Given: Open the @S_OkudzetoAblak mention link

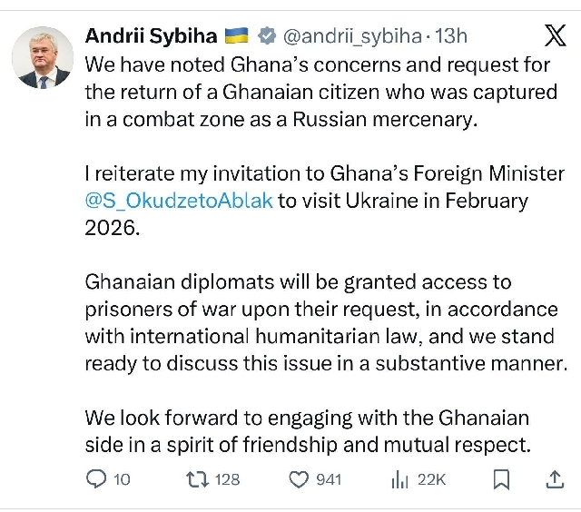Looking at the screenshot, I should coord(179,200).
